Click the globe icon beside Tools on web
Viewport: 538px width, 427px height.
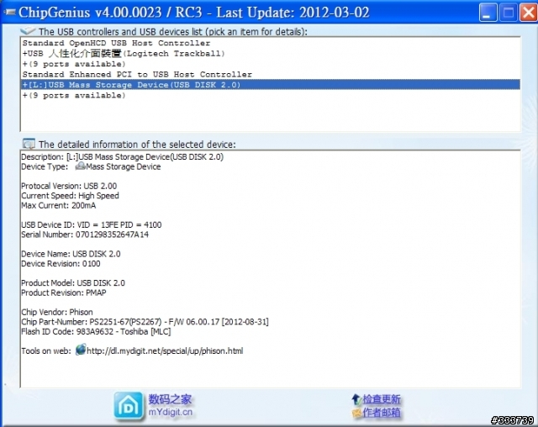(x=81, y=350)
